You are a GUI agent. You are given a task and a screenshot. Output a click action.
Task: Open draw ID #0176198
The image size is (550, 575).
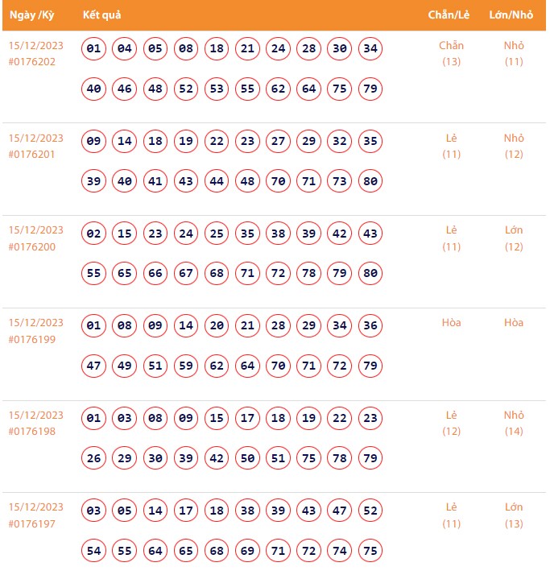coord(32,431)
